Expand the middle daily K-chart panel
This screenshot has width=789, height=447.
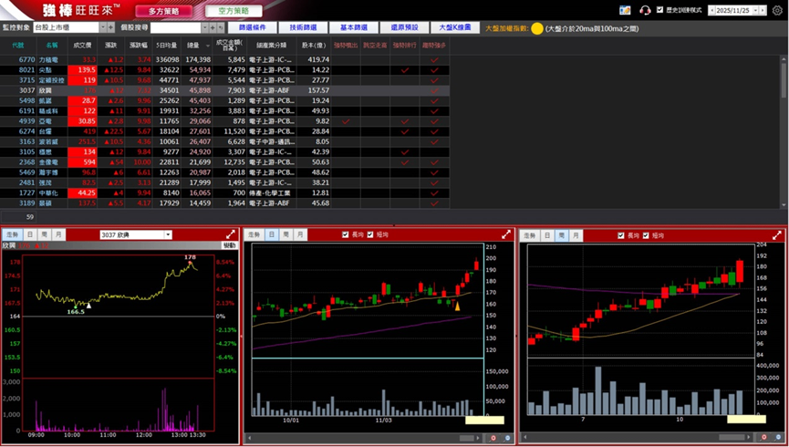[506, 234]
